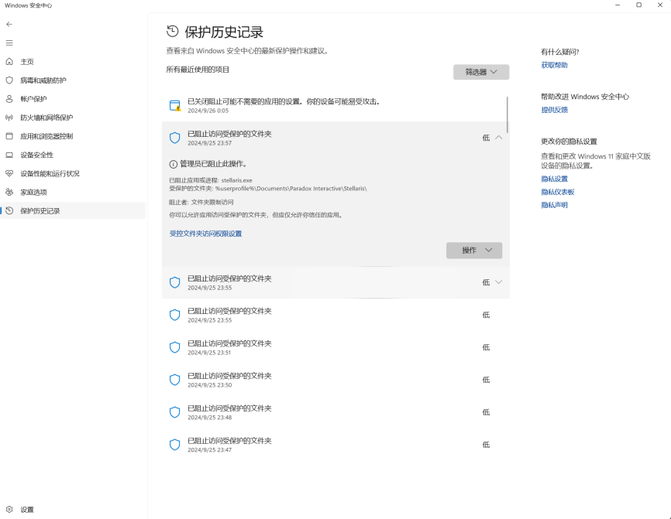Click the window icon for 应用和浏览器控制
671x519 pixels.
pos(9,136)
